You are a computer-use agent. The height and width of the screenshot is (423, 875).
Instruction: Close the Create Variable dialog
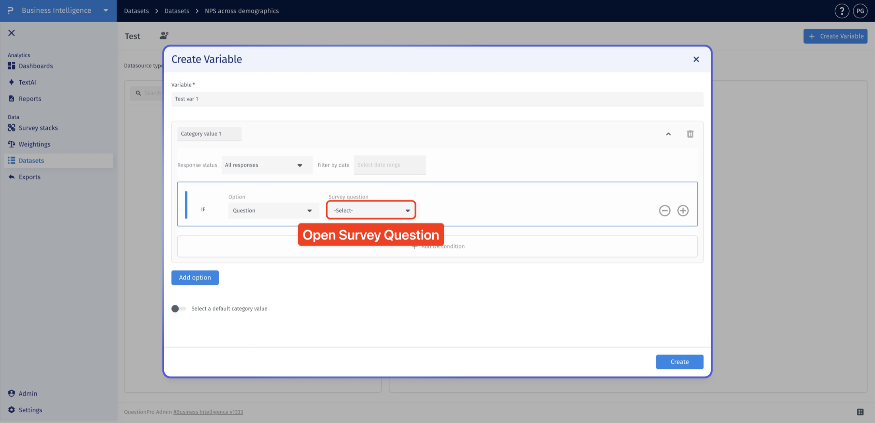click(x=696, y=59)
